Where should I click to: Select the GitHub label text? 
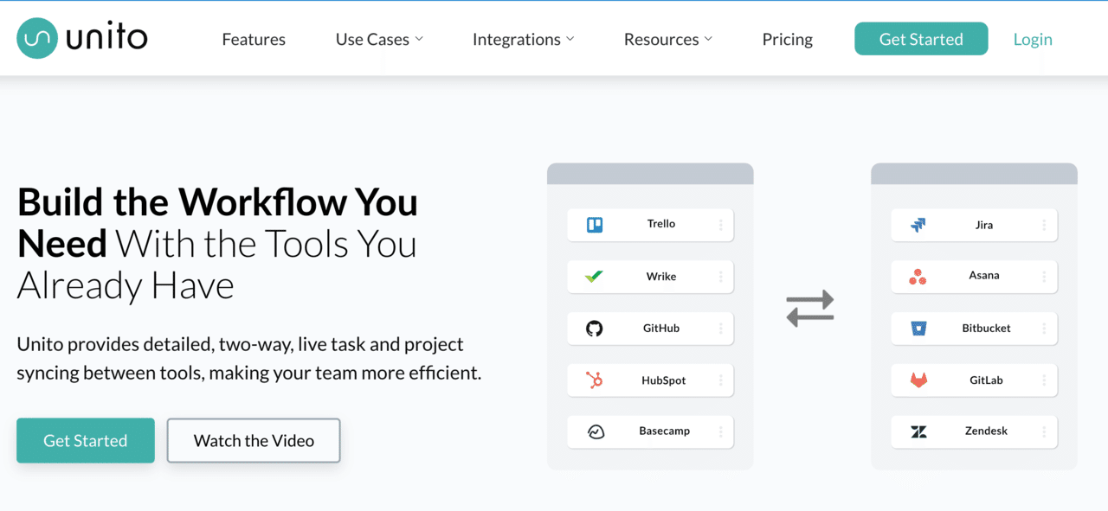click(661, 329)
